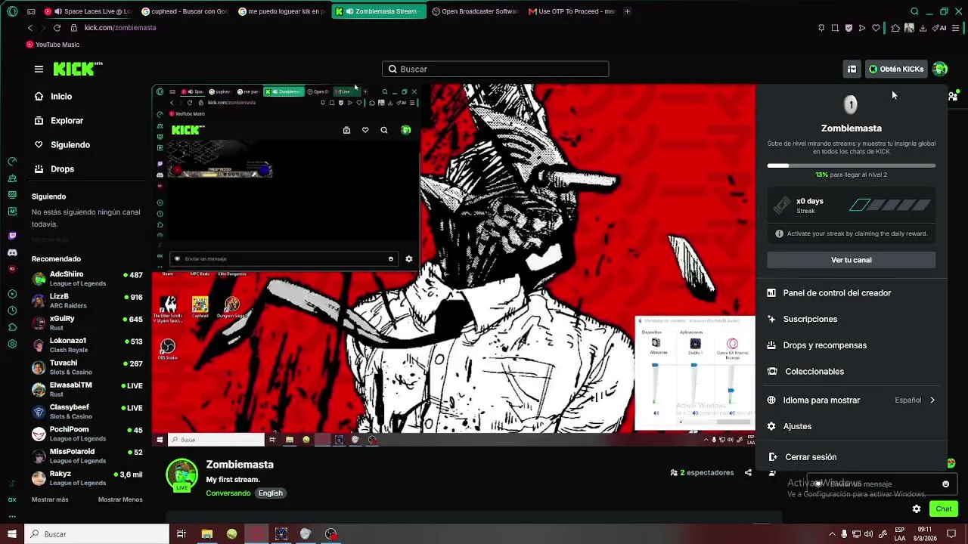The height and width of the screenshot is (544, 968).
Task: Switch to cuphead Google search tab
Action: click(x=188, y=11)
